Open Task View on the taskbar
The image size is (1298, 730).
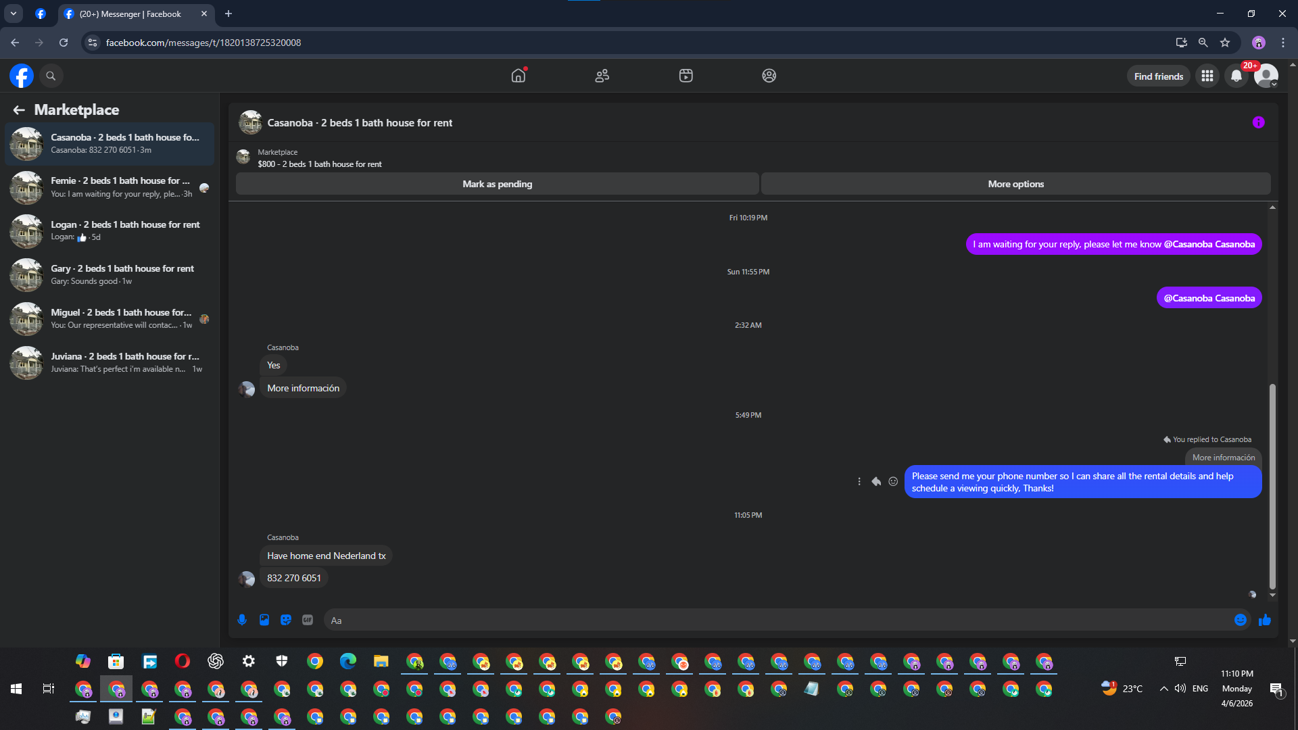(x=49, y=689)
